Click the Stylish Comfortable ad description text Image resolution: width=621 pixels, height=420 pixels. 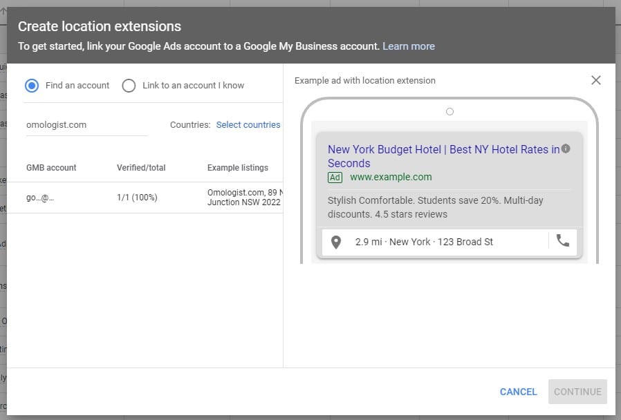click(x=435, y=207)
